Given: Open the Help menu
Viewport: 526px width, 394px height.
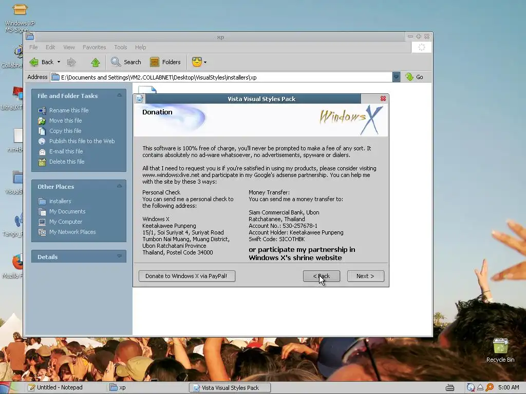Looking at the screenshot, I should coord(141,47).
